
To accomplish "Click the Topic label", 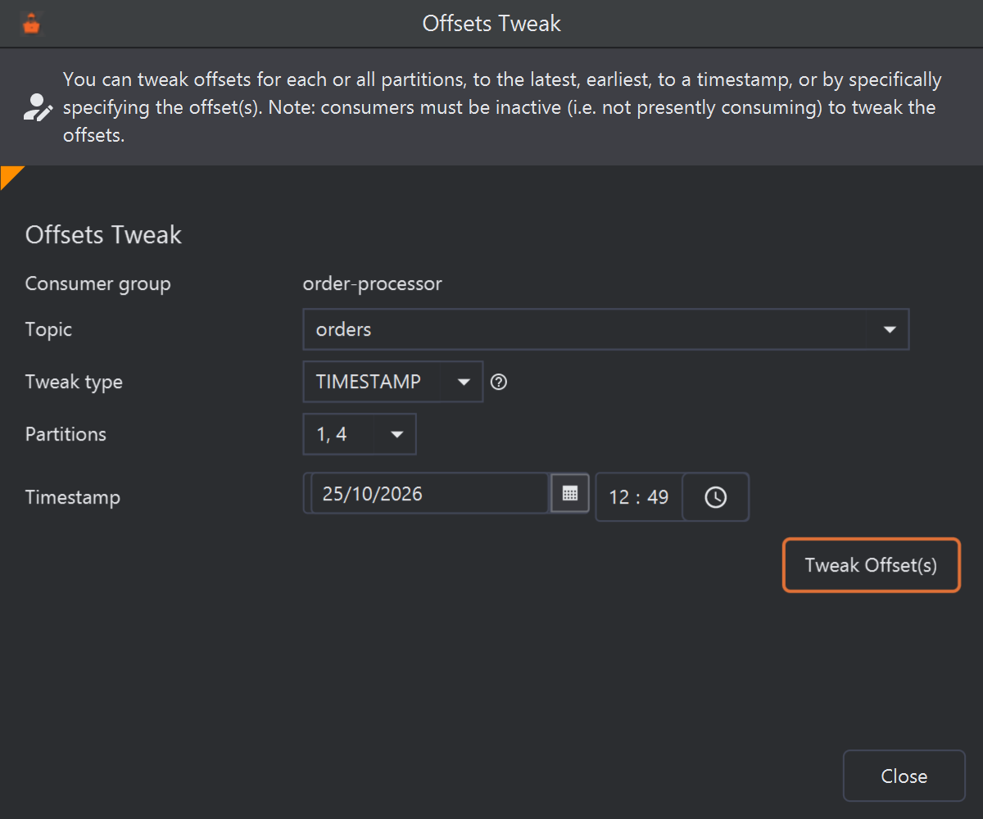I will pos(48,329).
